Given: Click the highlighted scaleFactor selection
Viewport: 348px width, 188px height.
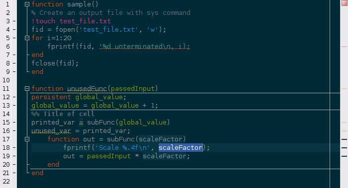Looking at the screenshot, I should point(180,147).
